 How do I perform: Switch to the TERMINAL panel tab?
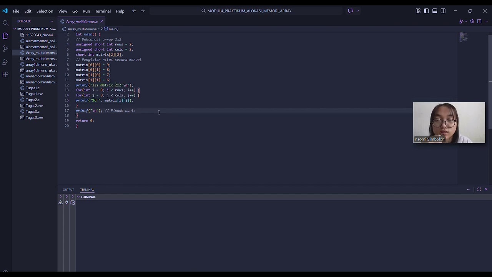tap(87, 189)
